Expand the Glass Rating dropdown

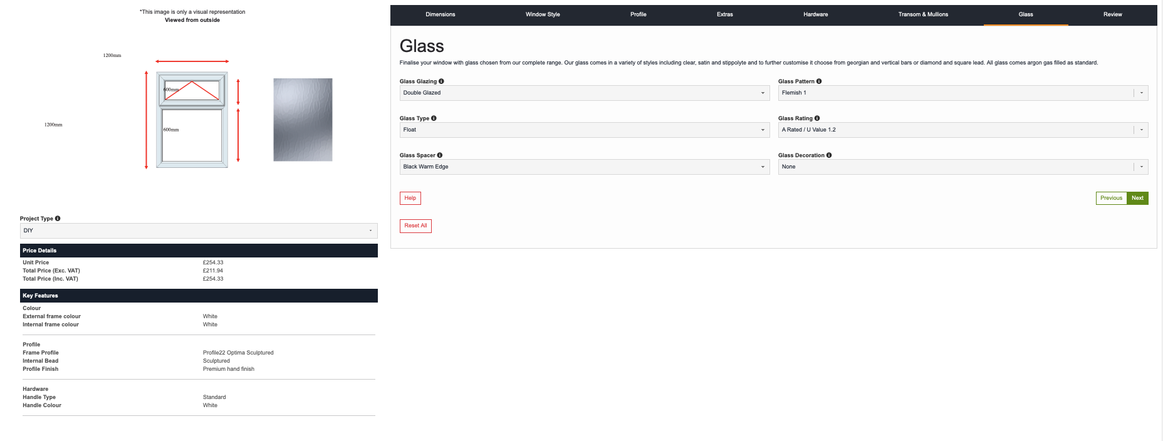click(x=962, y=130)
